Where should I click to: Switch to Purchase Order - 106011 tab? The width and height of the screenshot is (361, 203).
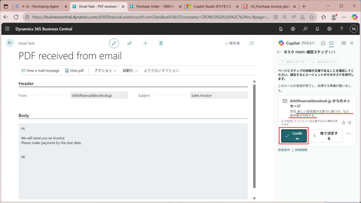coord(155,6)
